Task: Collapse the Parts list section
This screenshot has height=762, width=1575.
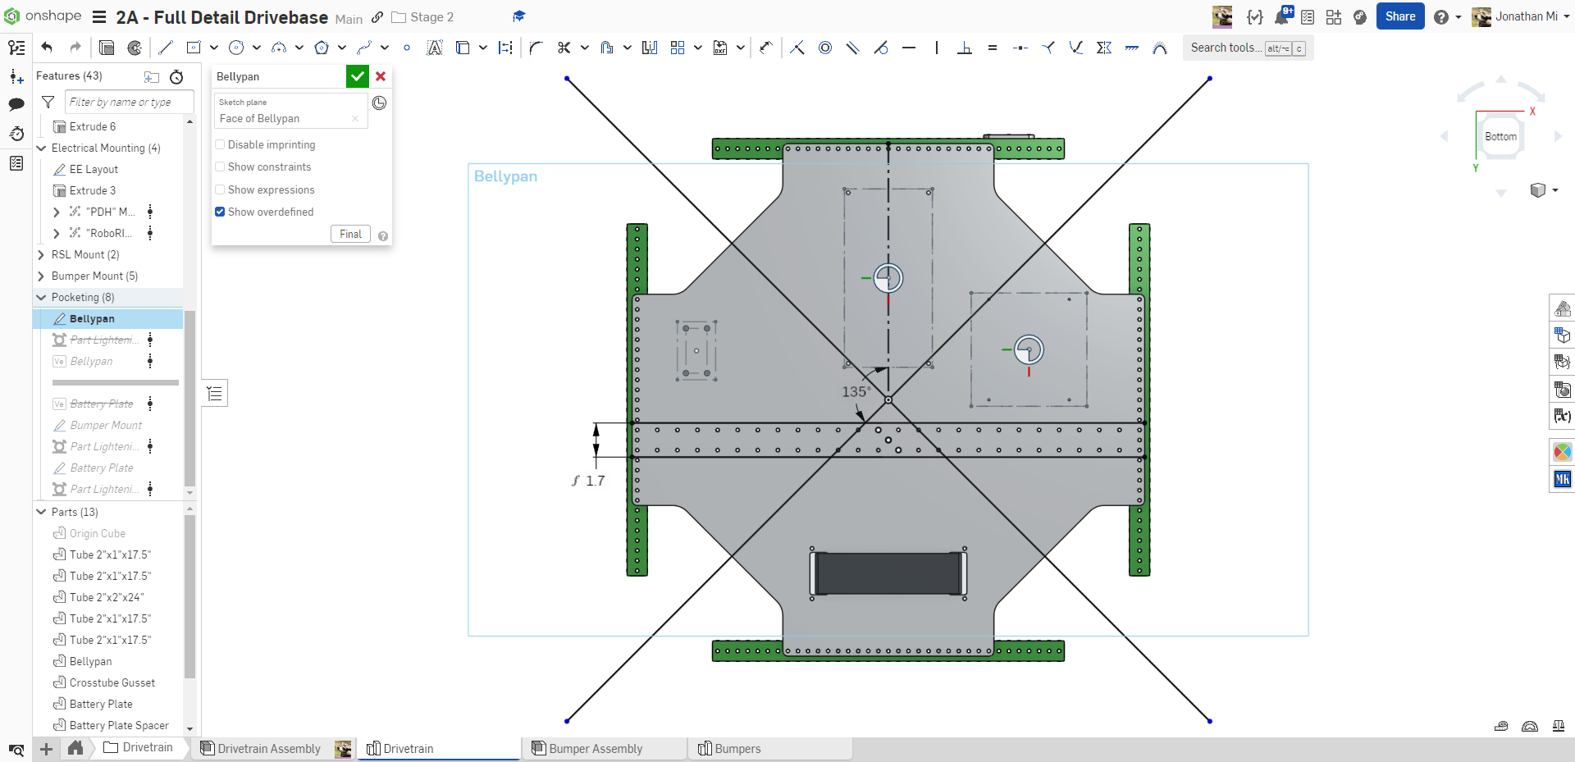Action: pos(41,512)
